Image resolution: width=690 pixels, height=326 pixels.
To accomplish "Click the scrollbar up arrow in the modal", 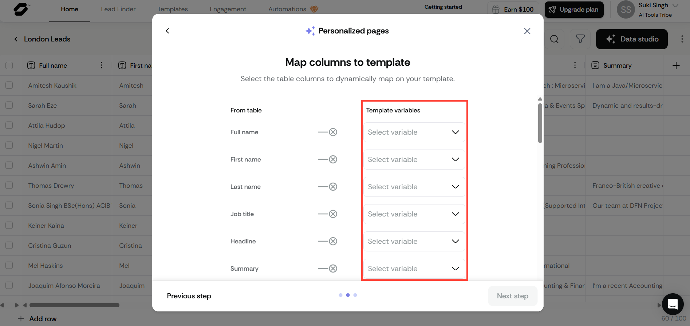I will click(x=540, y=99).
